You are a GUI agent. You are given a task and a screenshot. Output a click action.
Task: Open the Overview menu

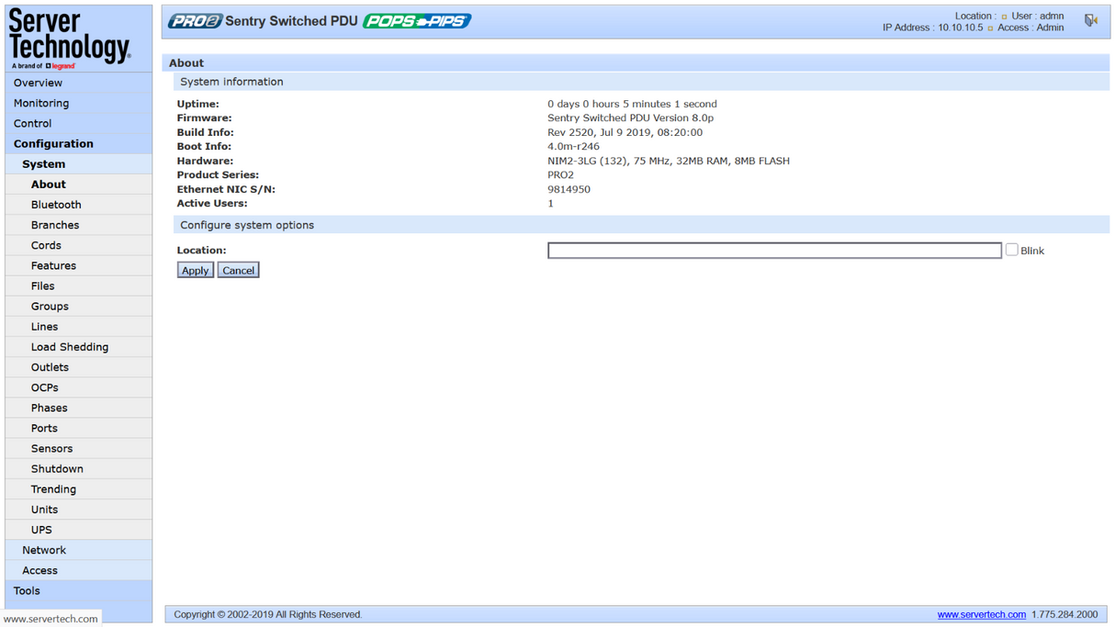click(79, 83)
